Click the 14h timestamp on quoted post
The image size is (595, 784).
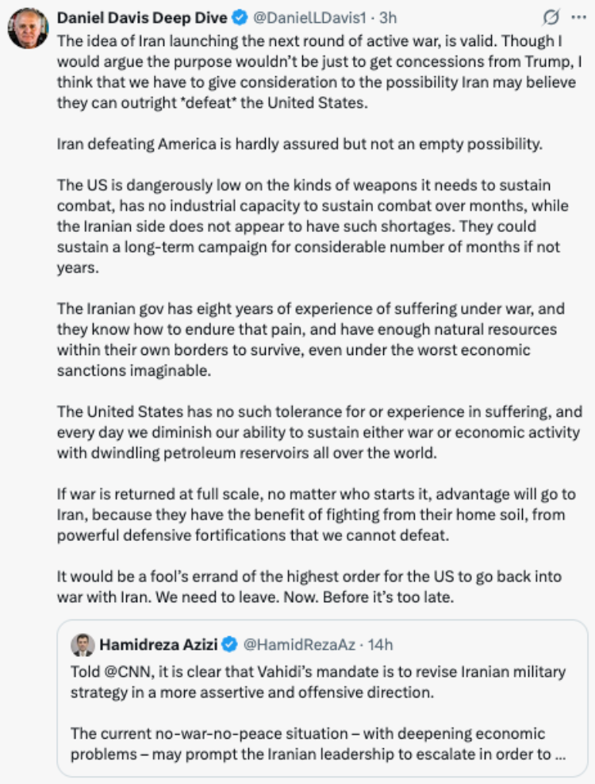[x=381, y=645]
